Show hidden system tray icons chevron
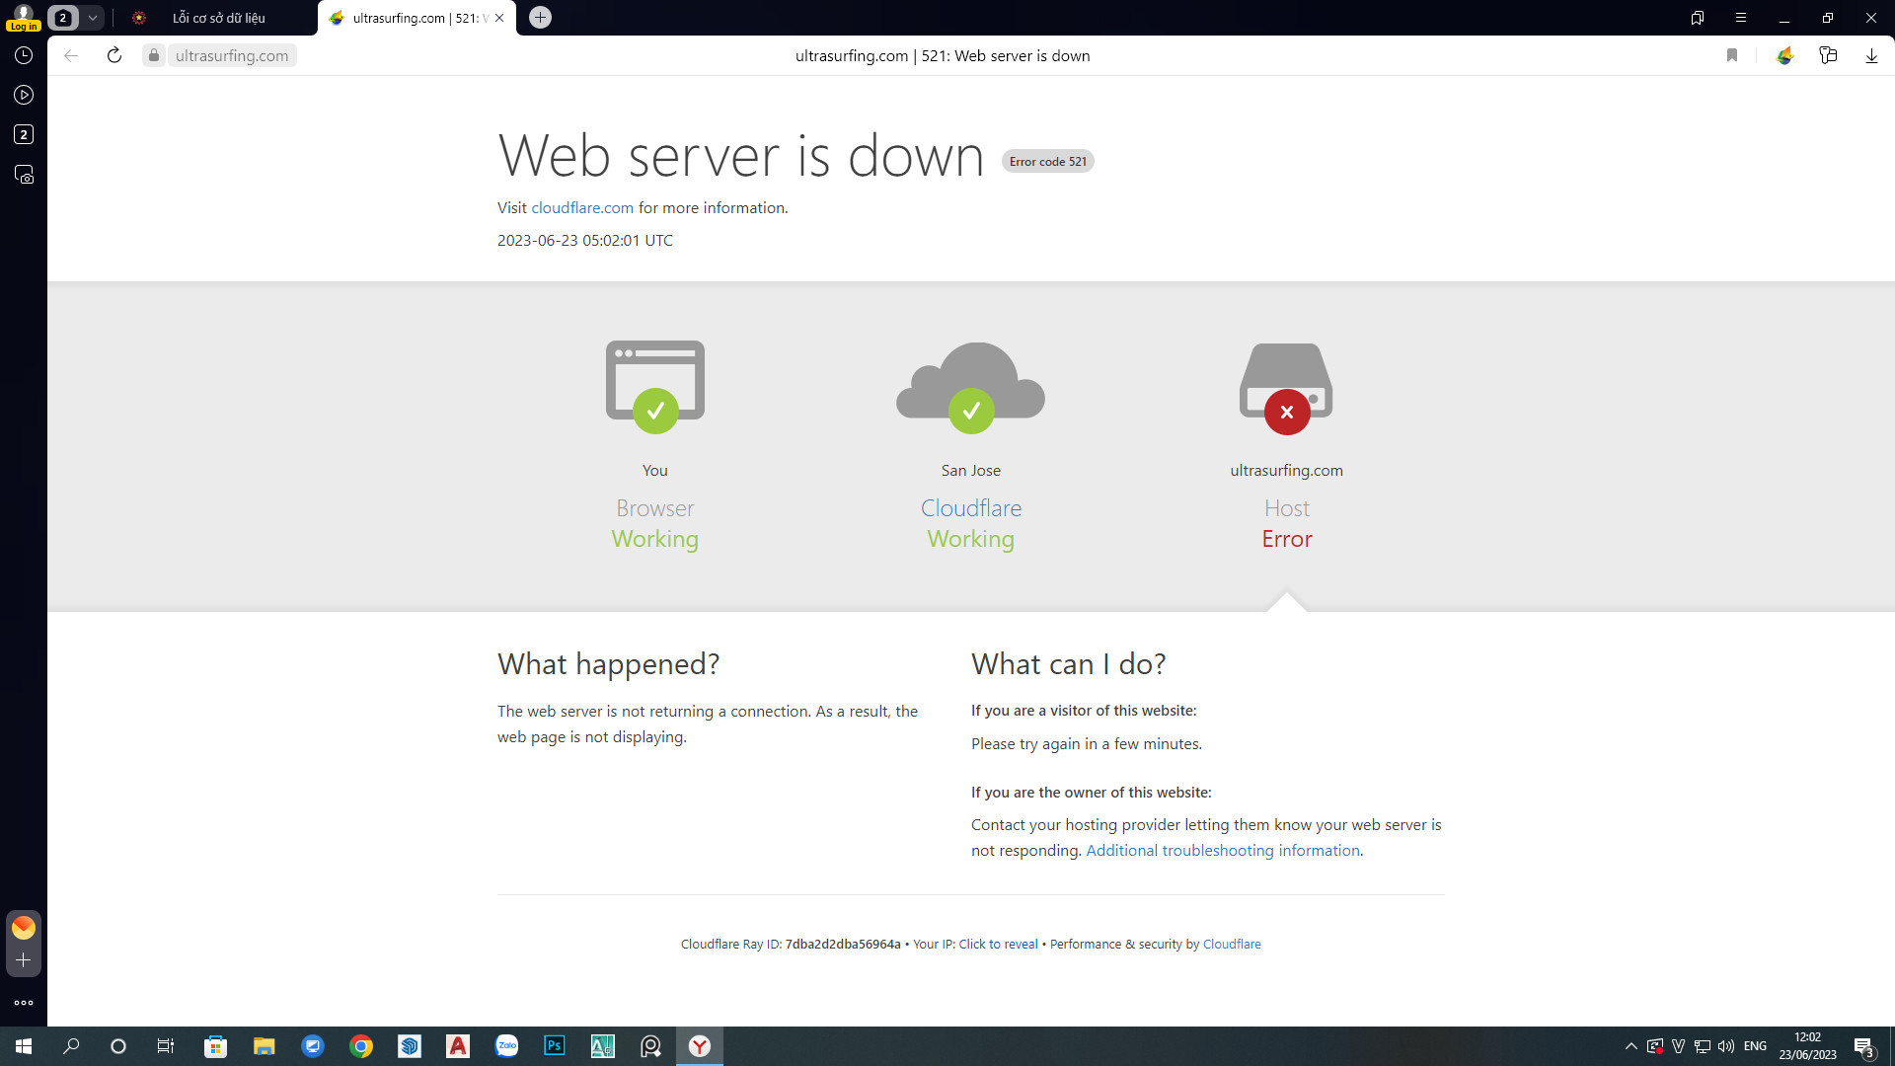Screen dimensions: 1895x1066 tap(1631, 1046)
